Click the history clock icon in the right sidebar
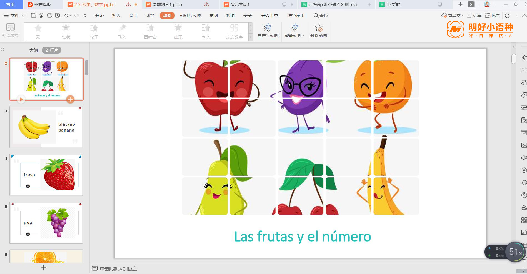Viewport: 527px width, 274px height. pyautogui.click(x=524, y=183)
